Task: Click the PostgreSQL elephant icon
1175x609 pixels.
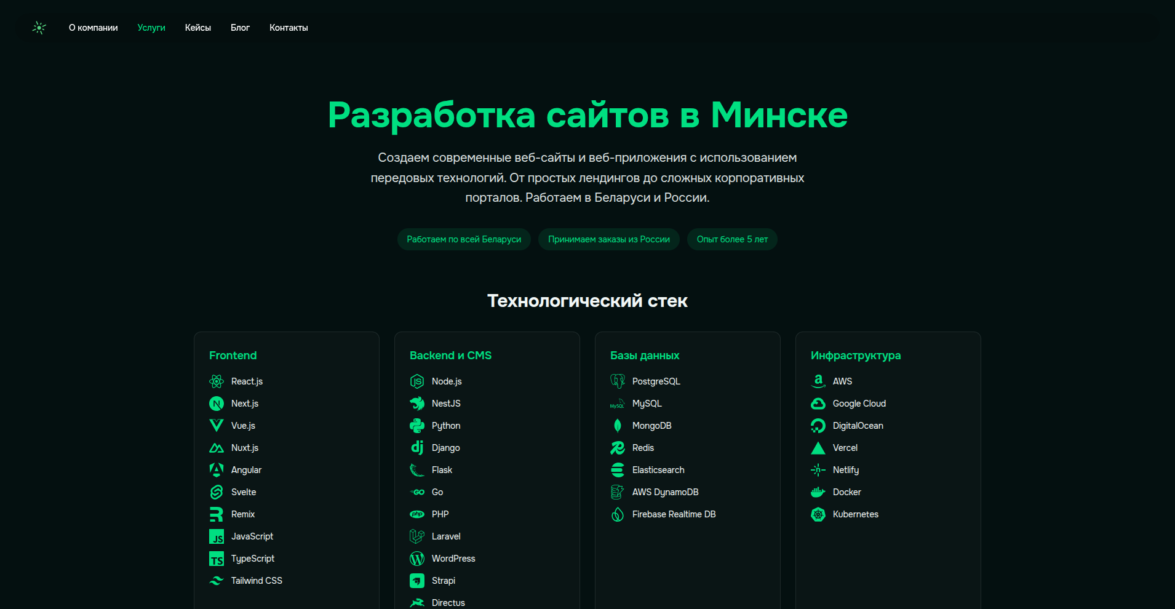Action: [x=618, y=381]
